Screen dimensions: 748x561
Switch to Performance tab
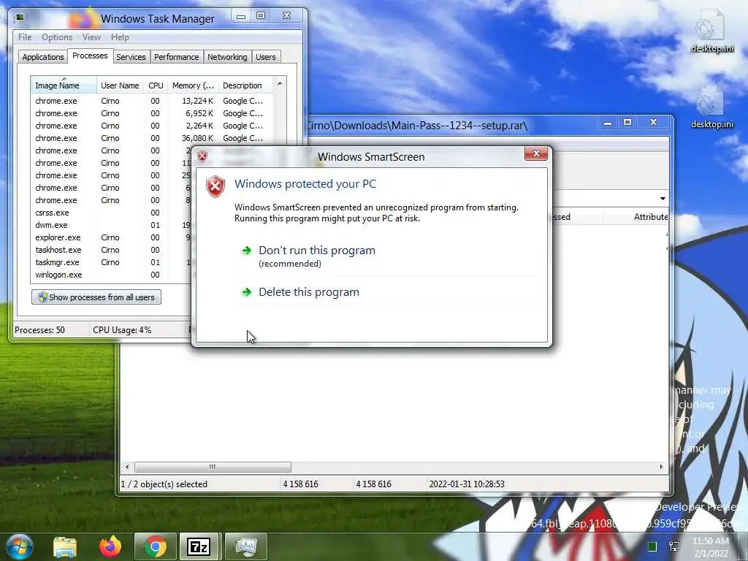tap(177, 57)
